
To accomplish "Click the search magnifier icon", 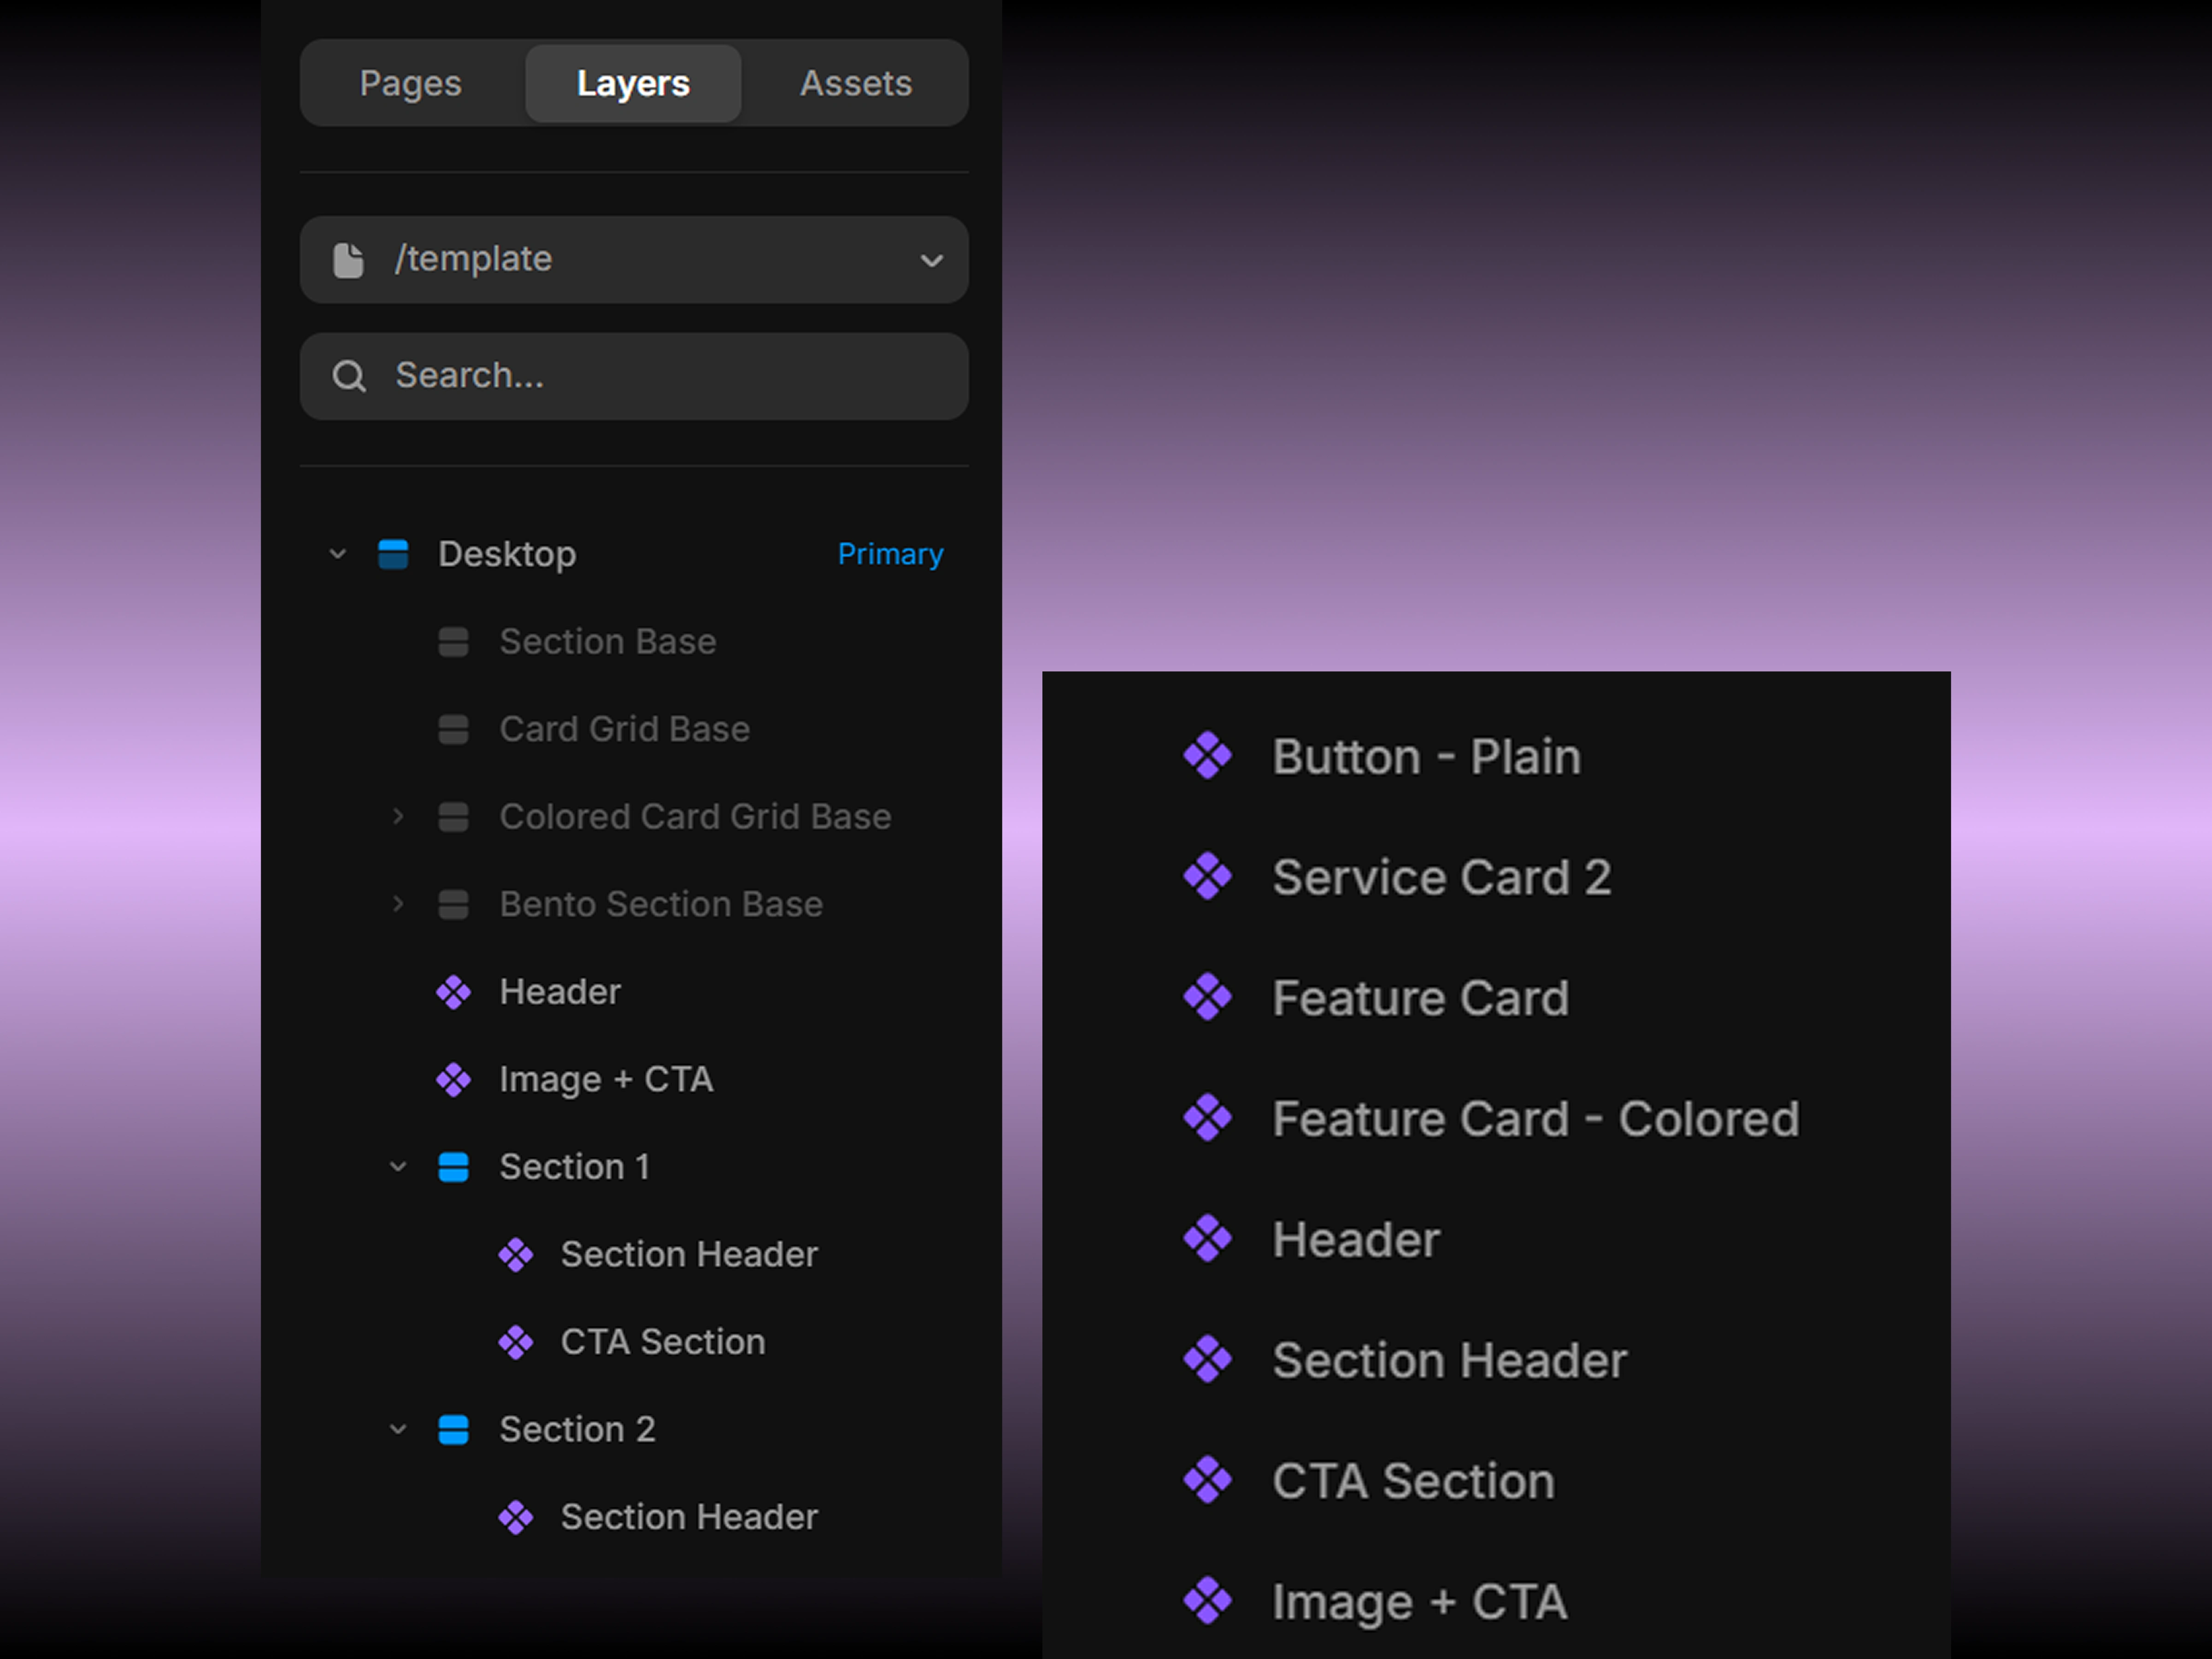I will (x=348, y=376).
